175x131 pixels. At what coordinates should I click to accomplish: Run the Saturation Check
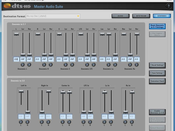click(157, 81)
